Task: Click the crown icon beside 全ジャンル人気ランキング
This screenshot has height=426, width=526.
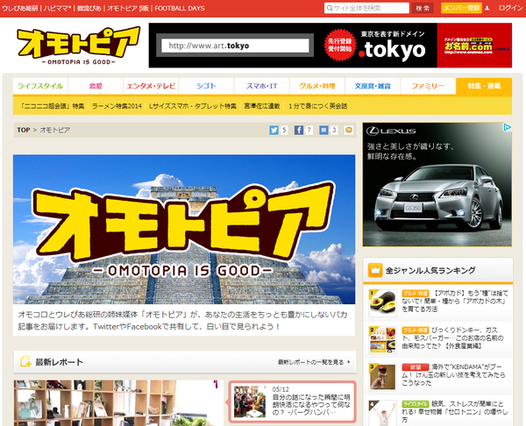Action: pos(375,270)
